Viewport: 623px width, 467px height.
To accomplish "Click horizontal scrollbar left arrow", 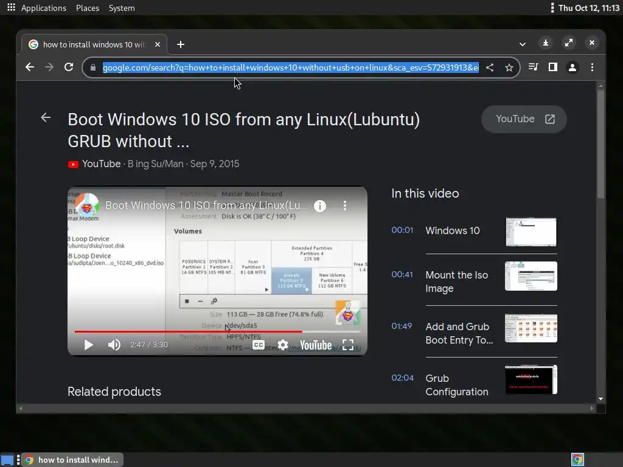I will 21,408.
